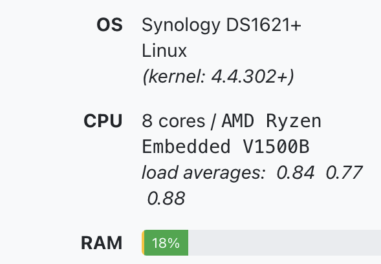This screenshot has width=381, height=264.
Task: Click the green 18% RAM usage segment
Action: (166, 243)
